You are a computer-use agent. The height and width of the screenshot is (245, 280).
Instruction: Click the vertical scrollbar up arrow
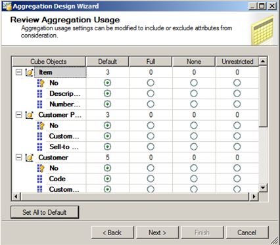pos(263,61)
